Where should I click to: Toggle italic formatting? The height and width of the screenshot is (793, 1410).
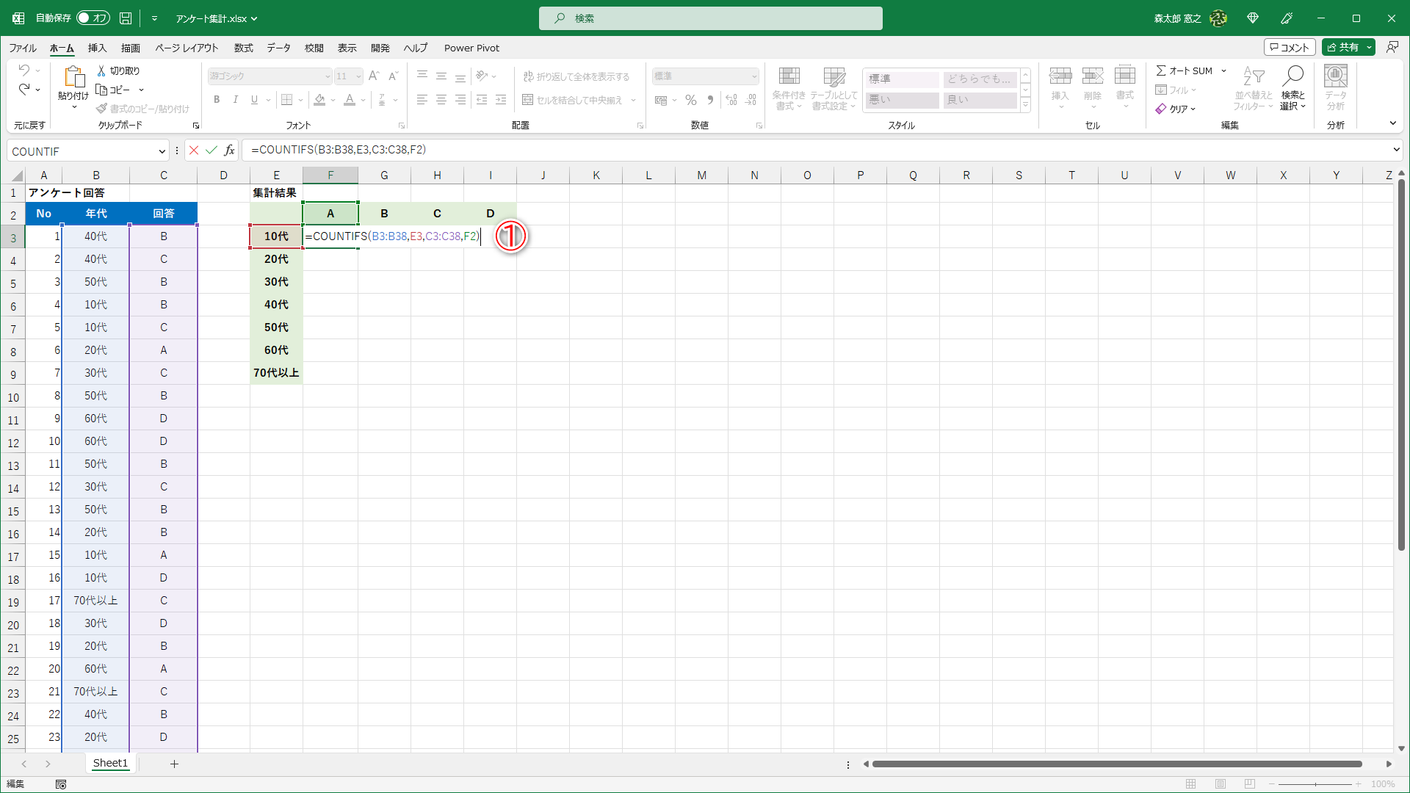coord(235,100)
